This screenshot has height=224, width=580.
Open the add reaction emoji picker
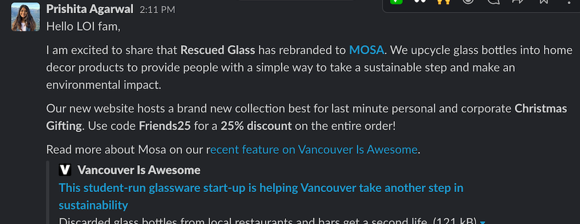pyautogui.click(x=468, y=2)
